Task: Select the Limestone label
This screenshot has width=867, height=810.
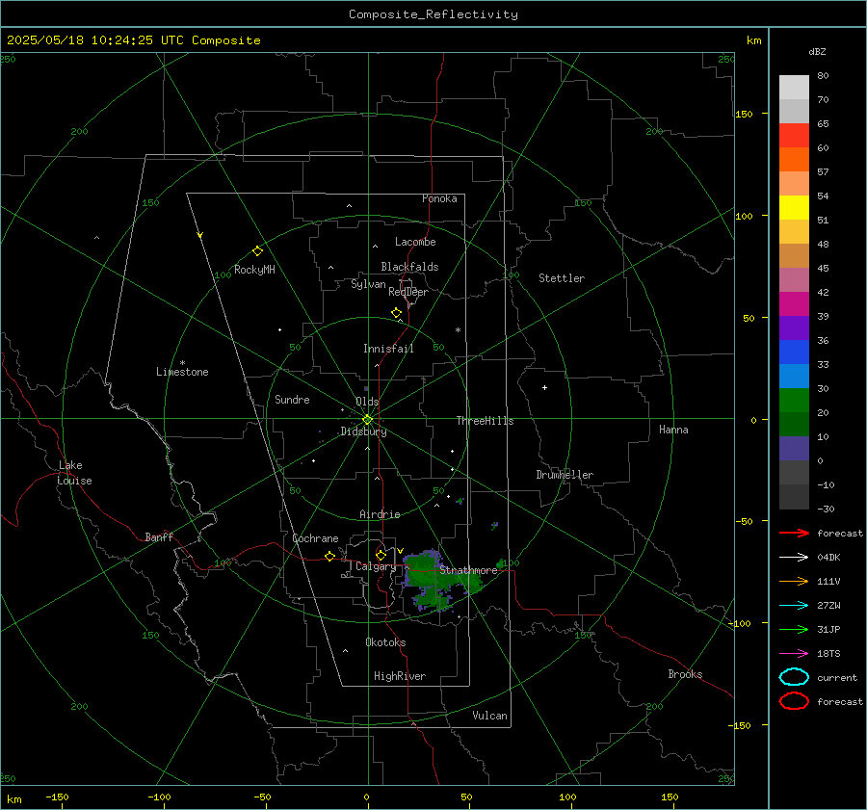Action: click(x=182, y=372)
